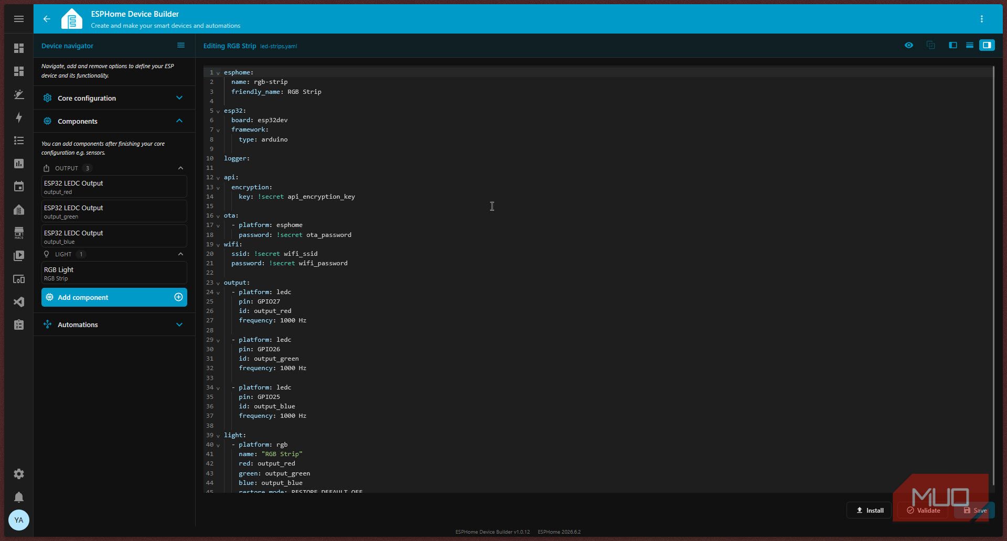Open the Calendar sidebar icon
This screenshot has width=1007, height=541.
pyautogui.click(x=19, y=187)
